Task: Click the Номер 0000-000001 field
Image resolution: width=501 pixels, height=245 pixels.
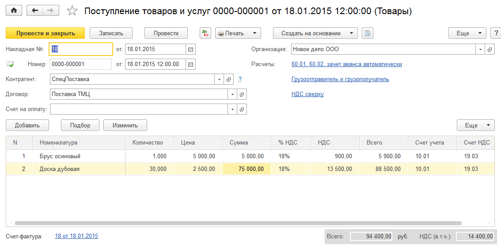Action: click(81, 64)
